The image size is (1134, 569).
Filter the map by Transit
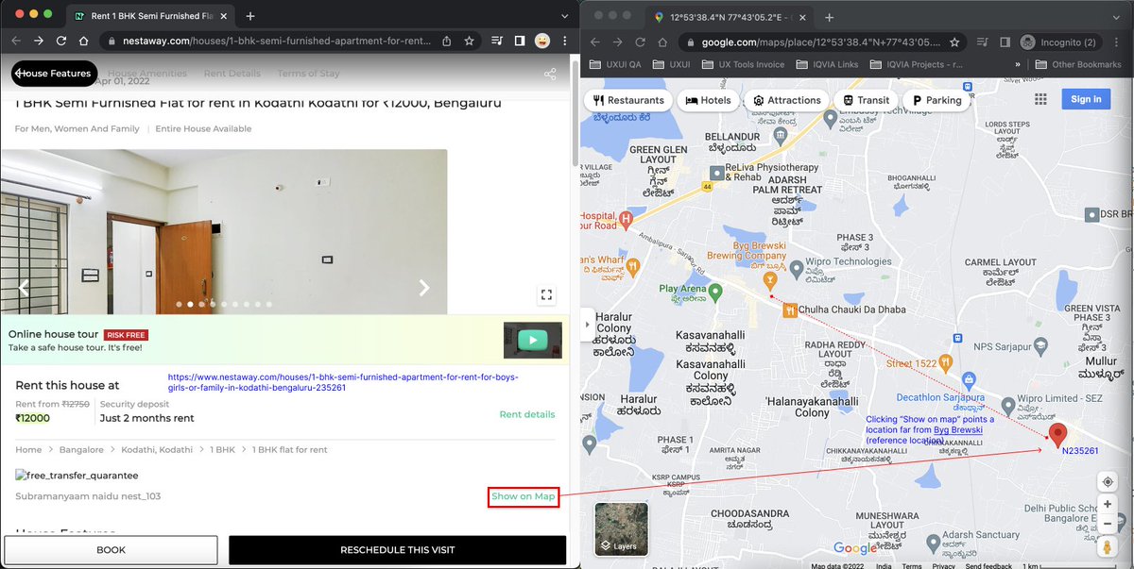click(x=865, y=100)
